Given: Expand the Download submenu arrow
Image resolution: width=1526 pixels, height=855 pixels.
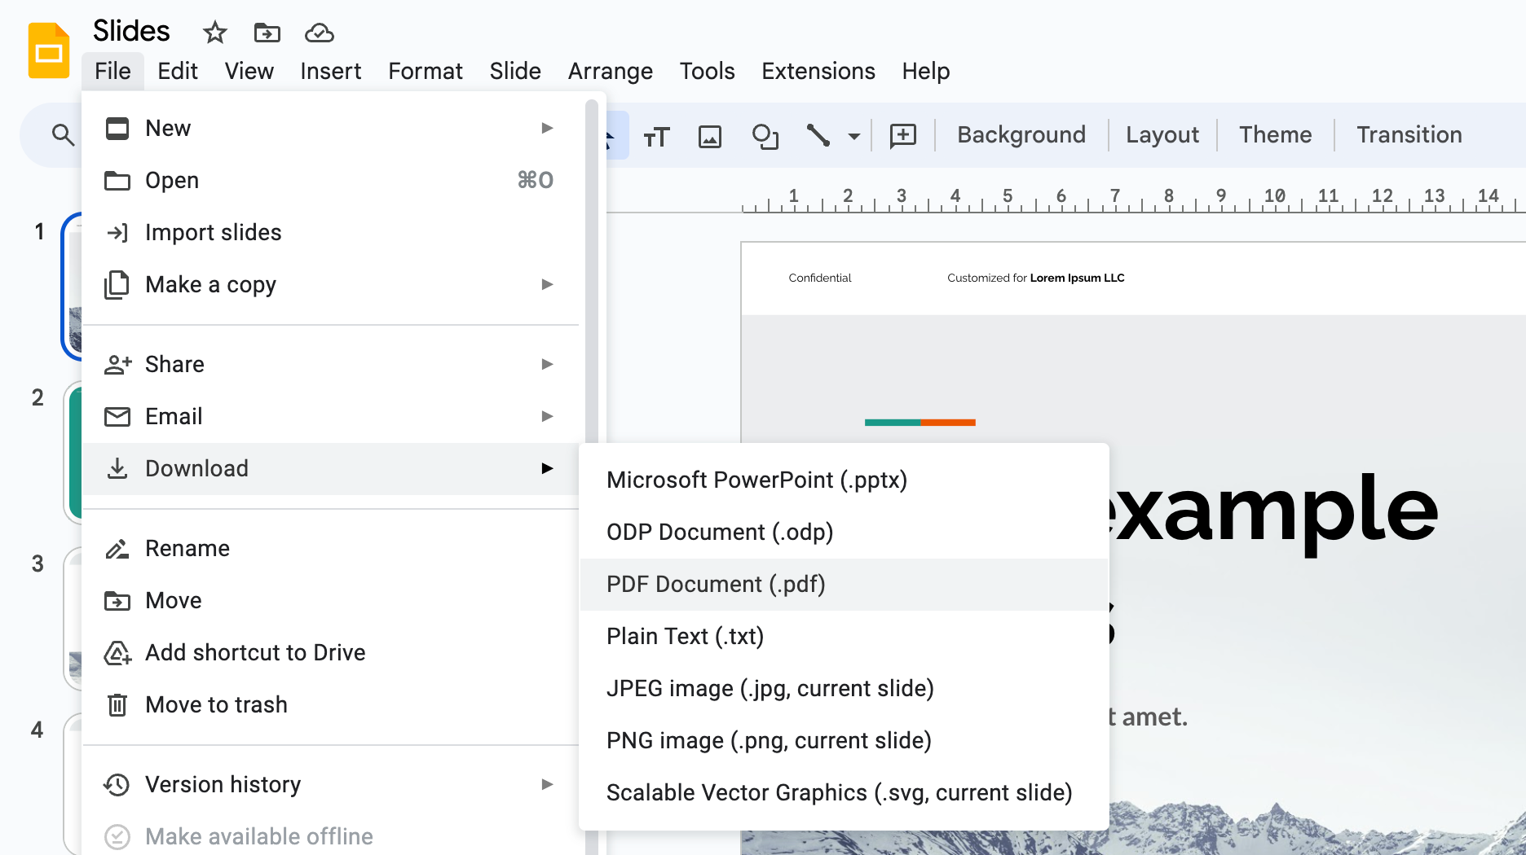Looking at the screenshot, I should click(x=547, y=468).
